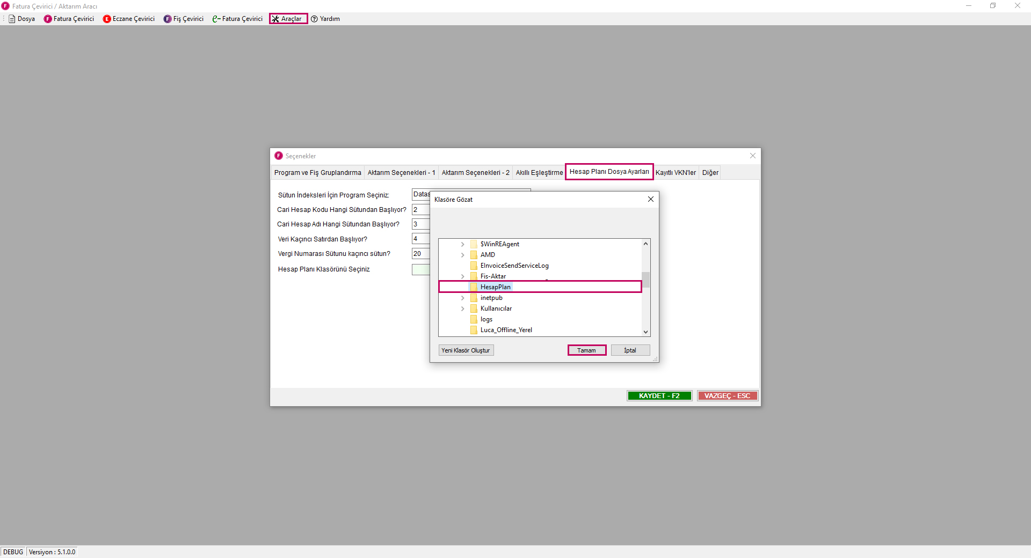
Task: Select the HesapPlan folder
Action: pyautogui.click(x=495, y=287)
